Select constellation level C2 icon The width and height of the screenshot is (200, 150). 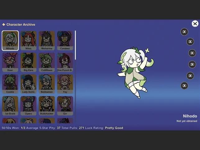[x=190, y=42]
